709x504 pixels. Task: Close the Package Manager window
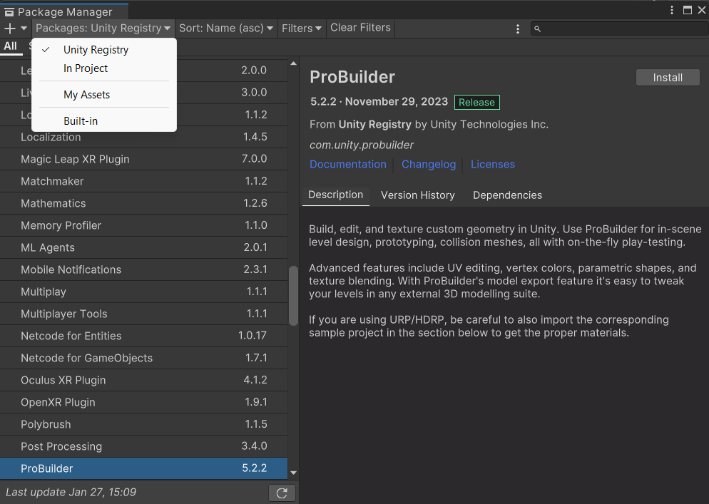coord(702,10)
